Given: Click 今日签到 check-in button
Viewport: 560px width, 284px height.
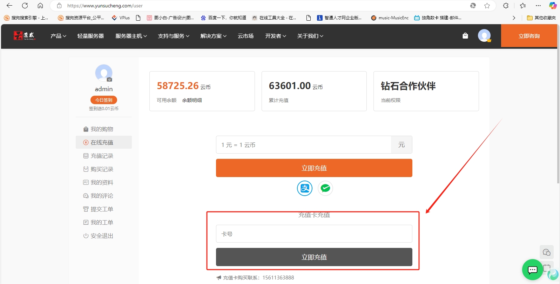Looking at the screenshot, I should point(103,100).
